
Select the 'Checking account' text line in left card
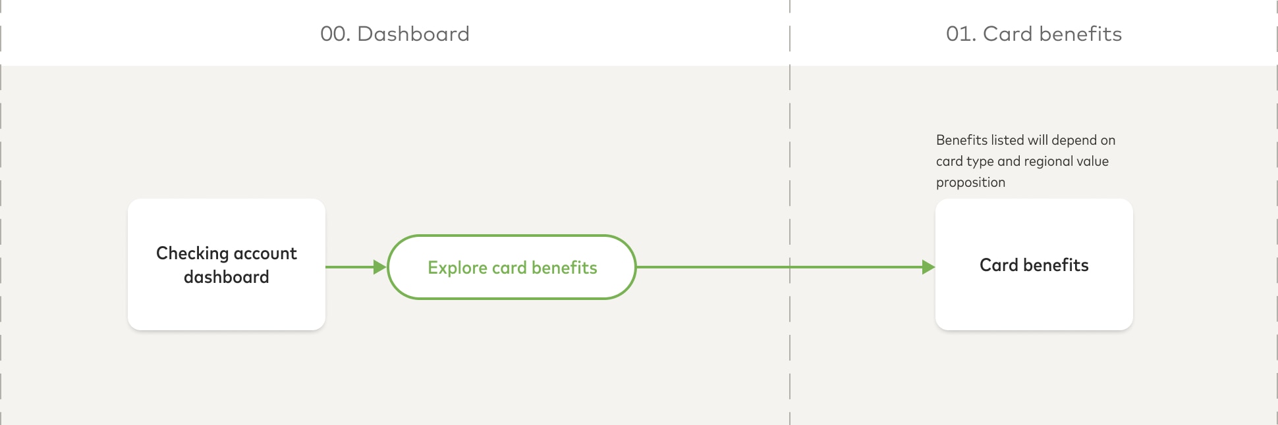[227, 253]
